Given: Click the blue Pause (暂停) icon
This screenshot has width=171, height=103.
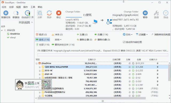Looking at the screenshot, I should pyautogui.click(x=145, y=13).
